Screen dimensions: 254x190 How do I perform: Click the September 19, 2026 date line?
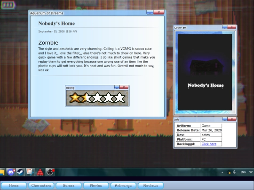(x=57, y=31)
